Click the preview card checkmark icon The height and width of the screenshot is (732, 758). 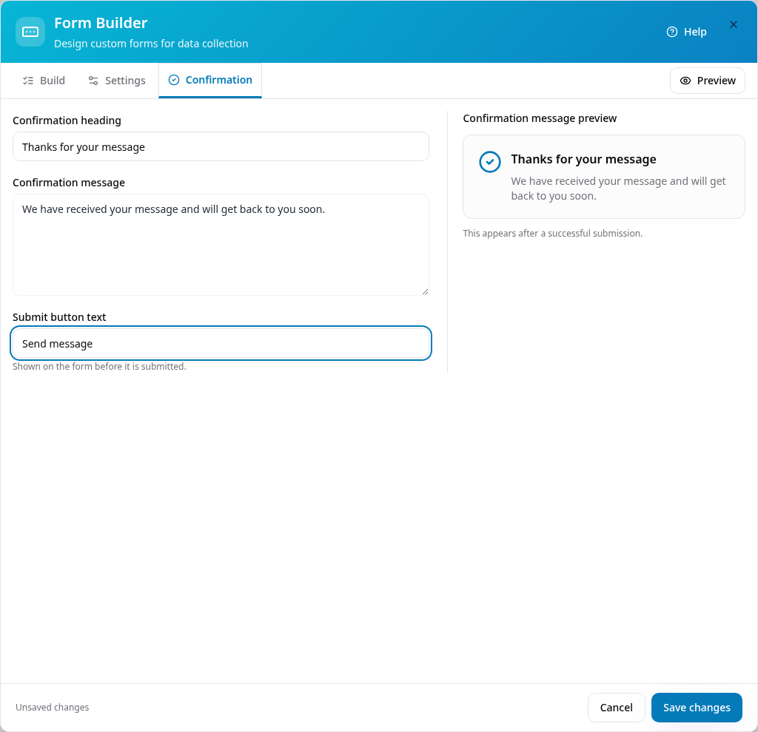(490, 162)
